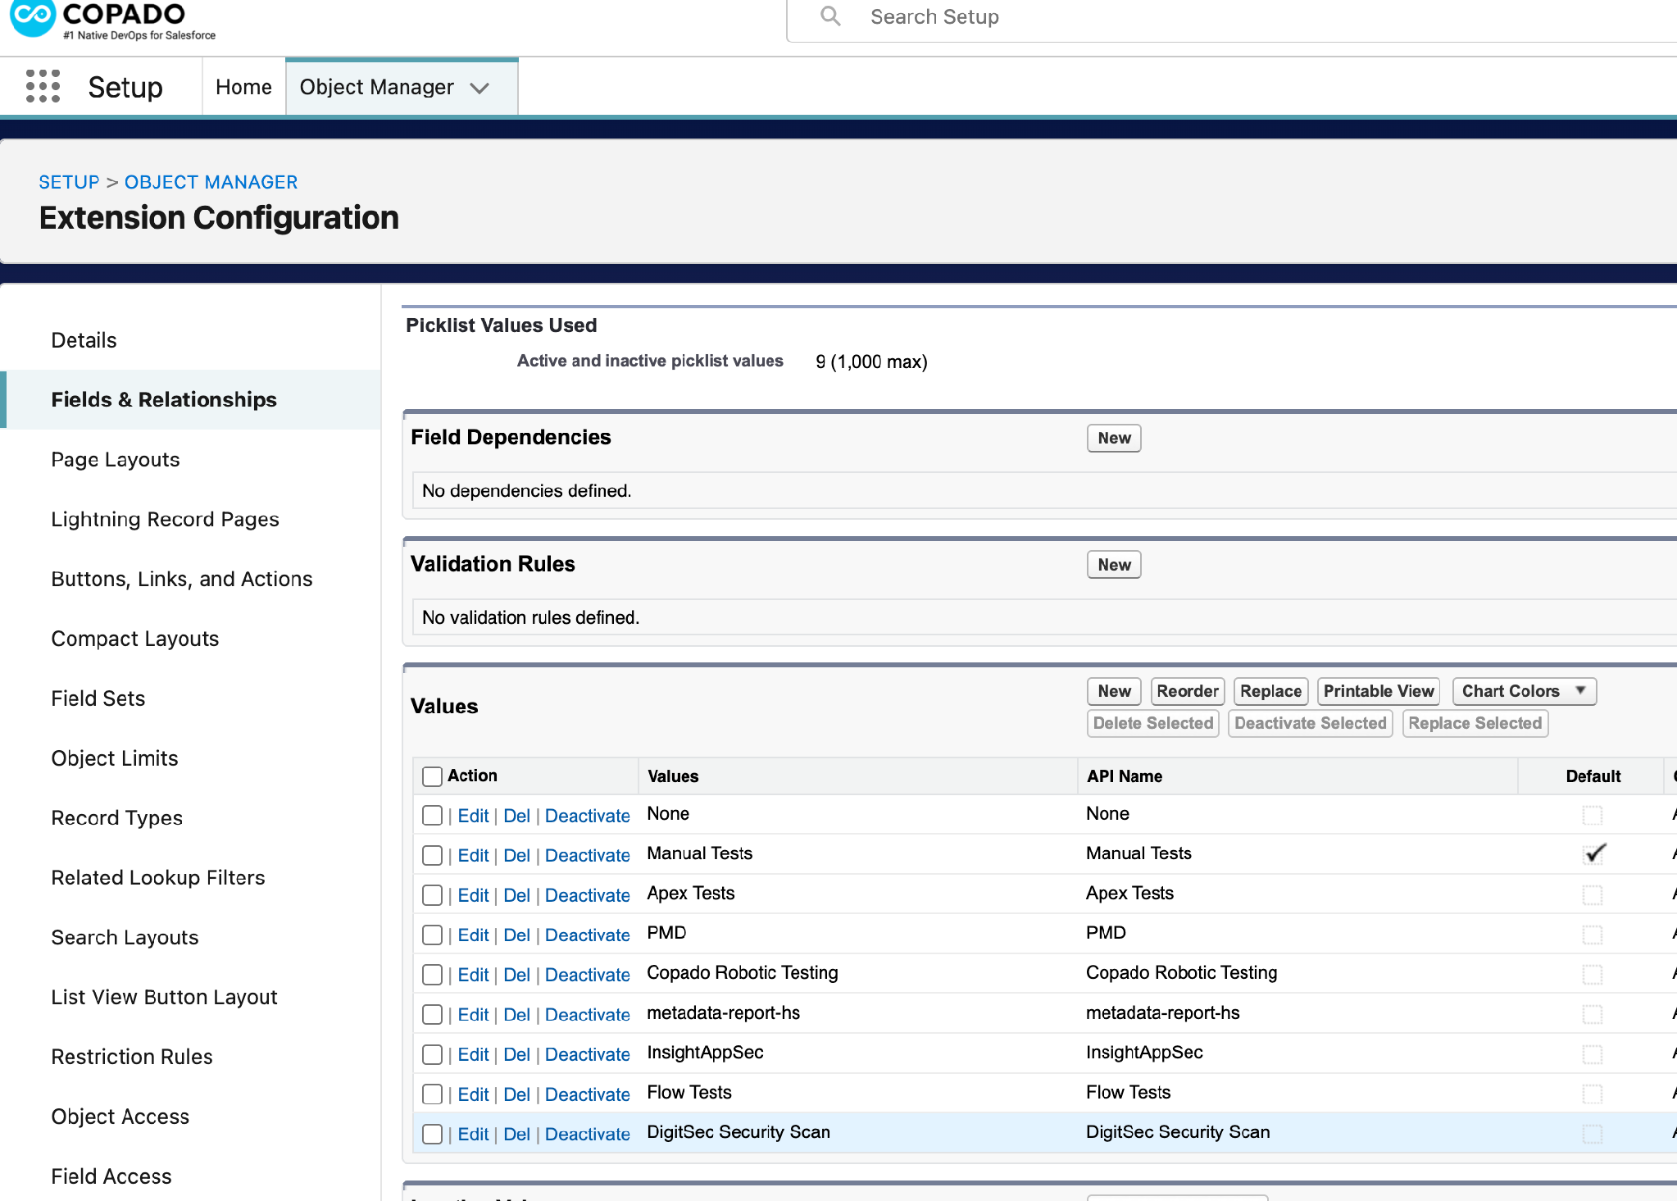Check the Flow Tests row checkbox
Screen dimensions: 1677x1201
(432, 1094)
